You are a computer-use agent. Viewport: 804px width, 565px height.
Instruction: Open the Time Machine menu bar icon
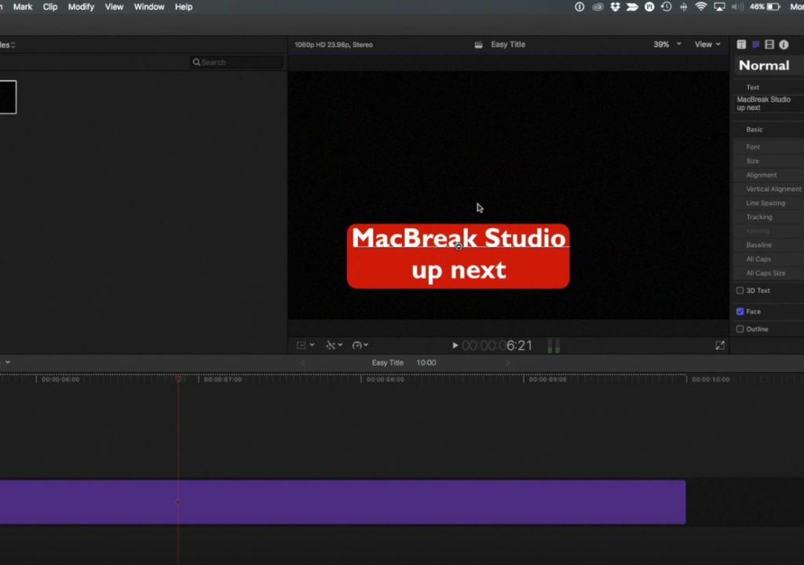click(666, 6)
